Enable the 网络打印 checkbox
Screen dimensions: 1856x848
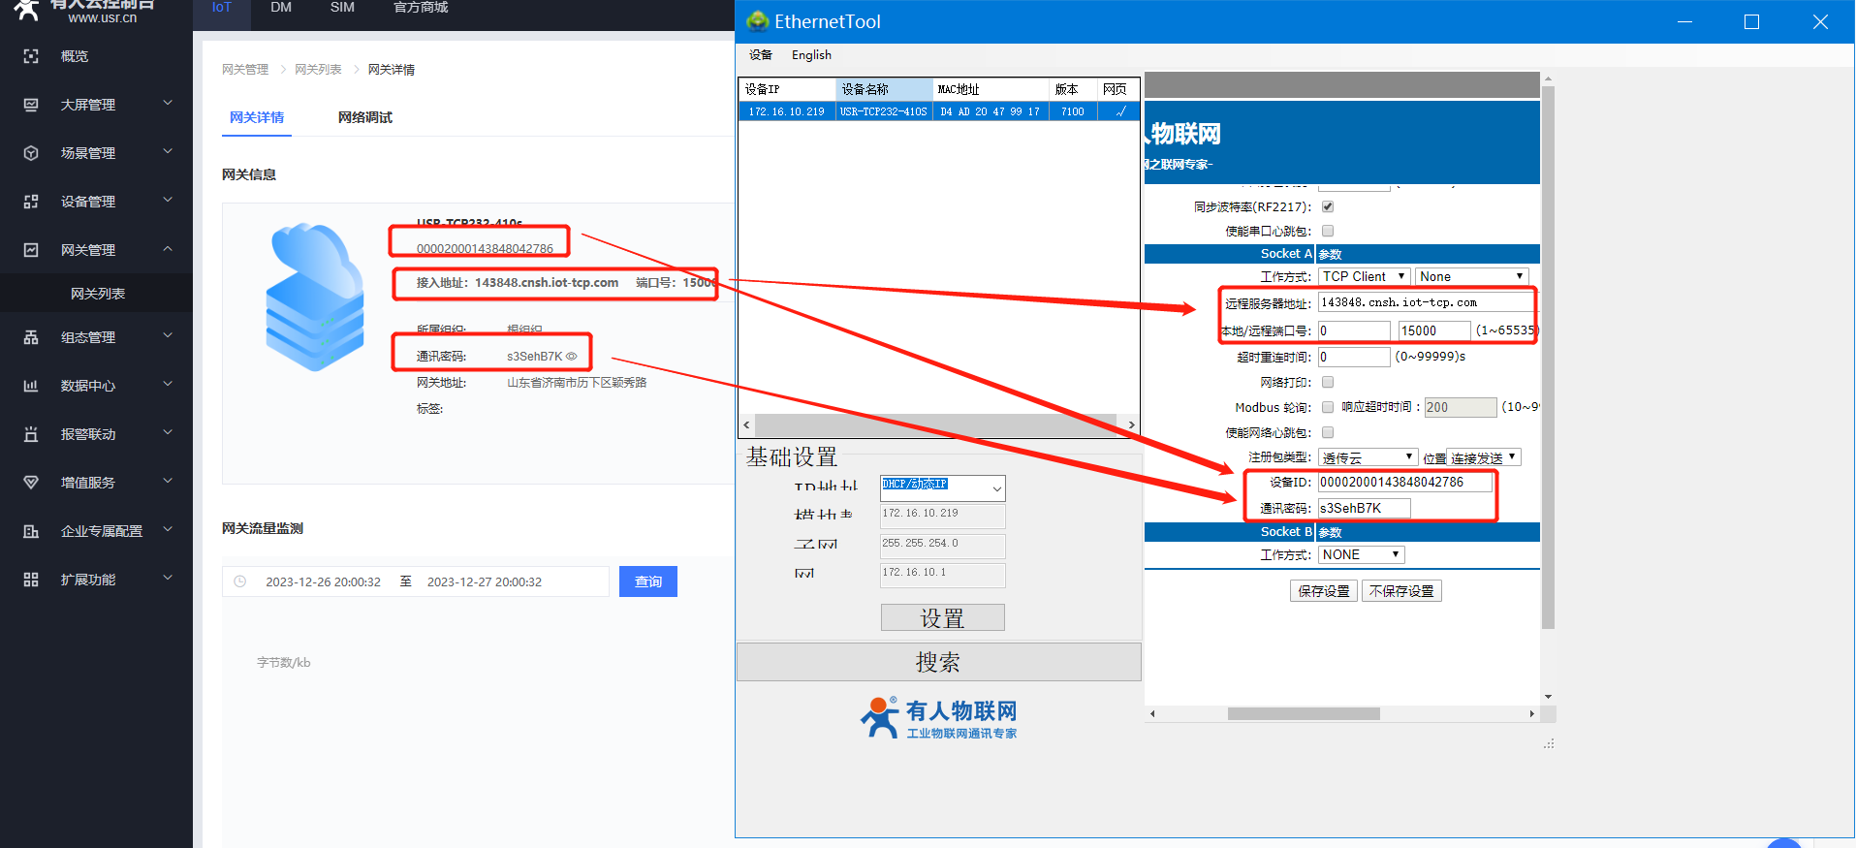pos(1328,382)
